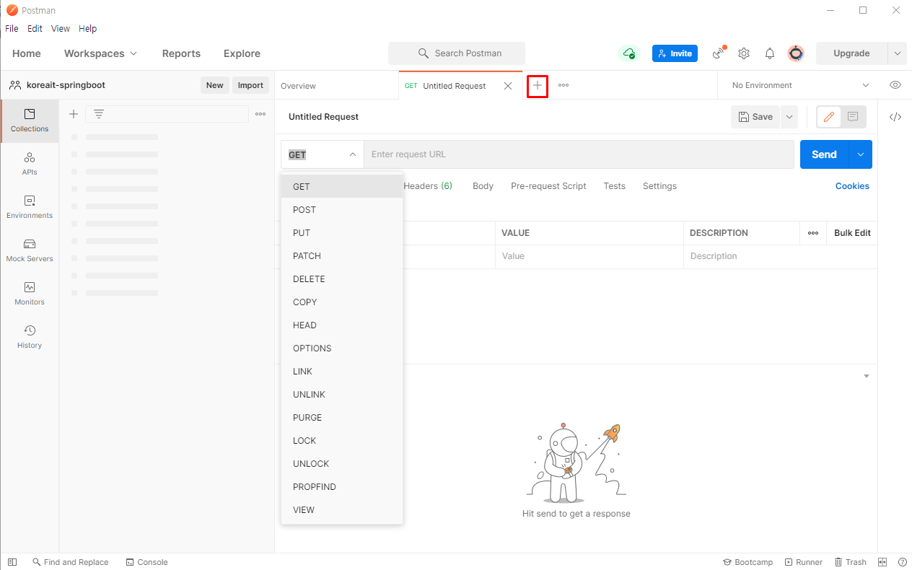Viewport: 912px width, 570px height.
Task: Expand the Send button dropdown arrow
Action: click(x=861, y=154)
